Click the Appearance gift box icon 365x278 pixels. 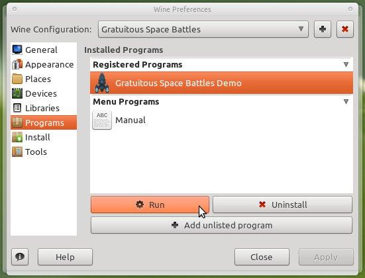tap(17, 64)
